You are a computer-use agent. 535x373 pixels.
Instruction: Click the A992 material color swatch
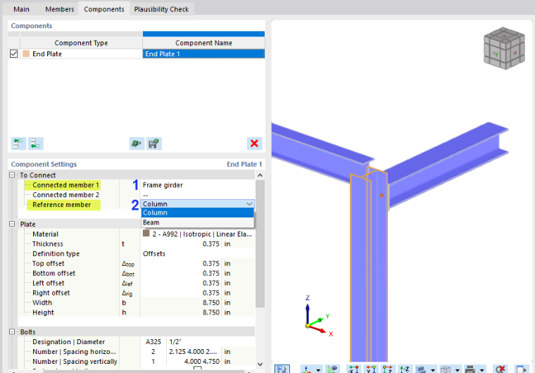coord(146,233)
